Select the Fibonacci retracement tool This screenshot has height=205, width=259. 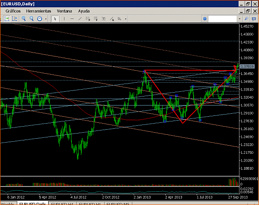click(96, 19)
